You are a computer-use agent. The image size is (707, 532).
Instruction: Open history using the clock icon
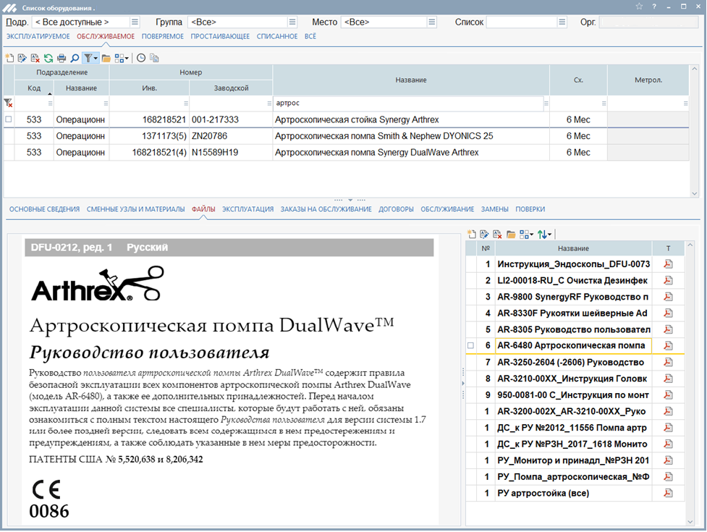point(141,58)
